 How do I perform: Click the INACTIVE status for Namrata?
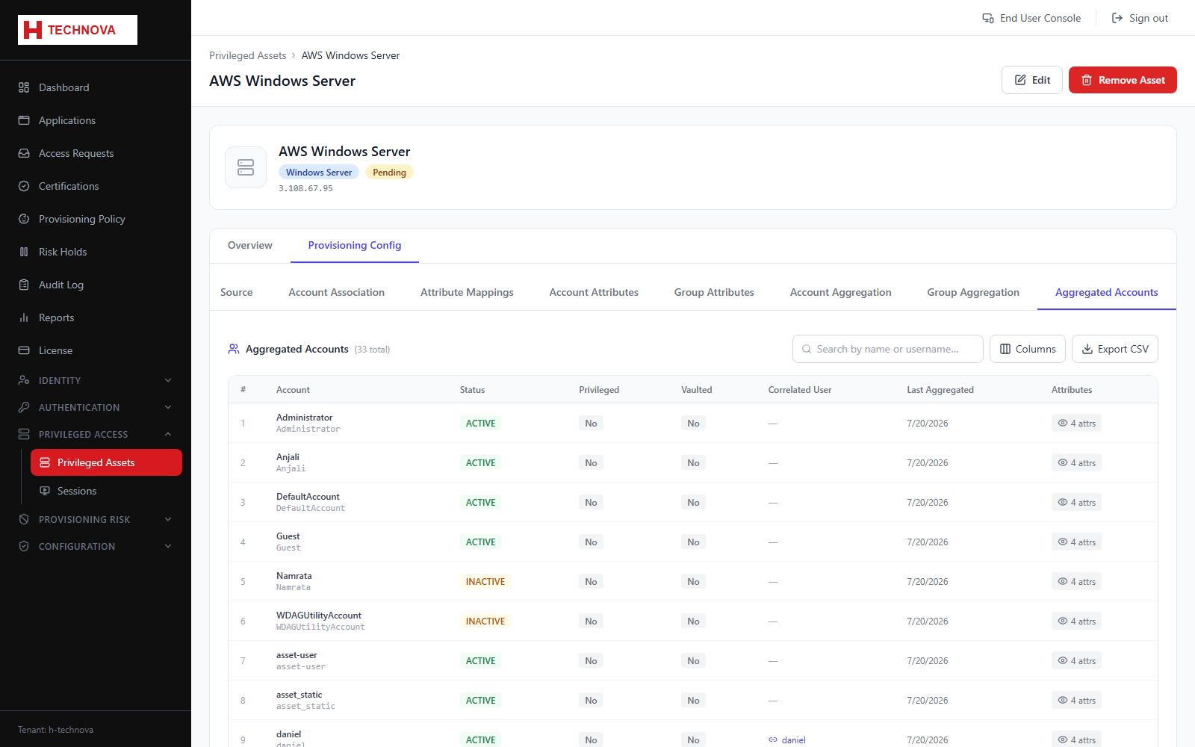(x=485, y=582)
